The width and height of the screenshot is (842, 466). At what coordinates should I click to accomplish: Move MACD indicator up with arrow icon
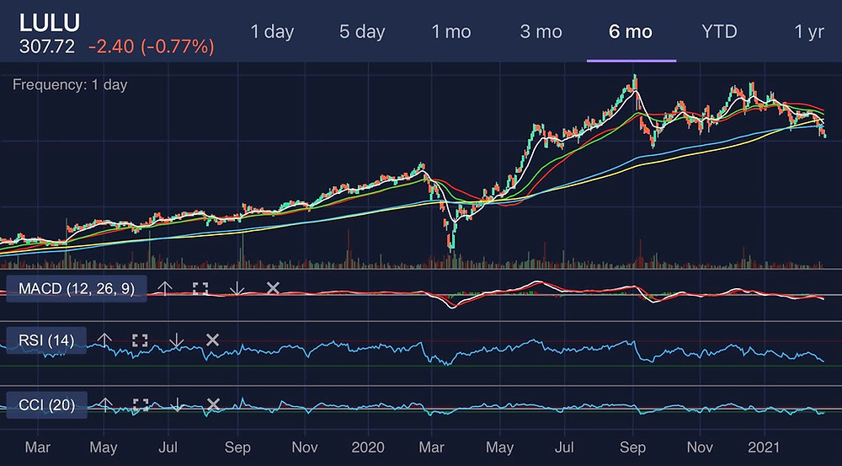(x=164, y=289)
